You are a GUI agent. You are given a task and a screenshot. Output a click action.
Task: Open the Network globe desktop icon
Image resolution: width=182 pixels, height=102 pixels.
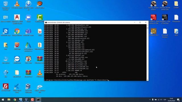[6, 74]
